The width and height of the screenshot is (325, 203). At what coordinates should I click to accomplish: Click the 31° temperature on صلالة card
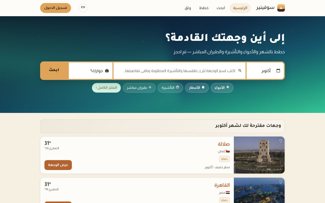[48, 143]
